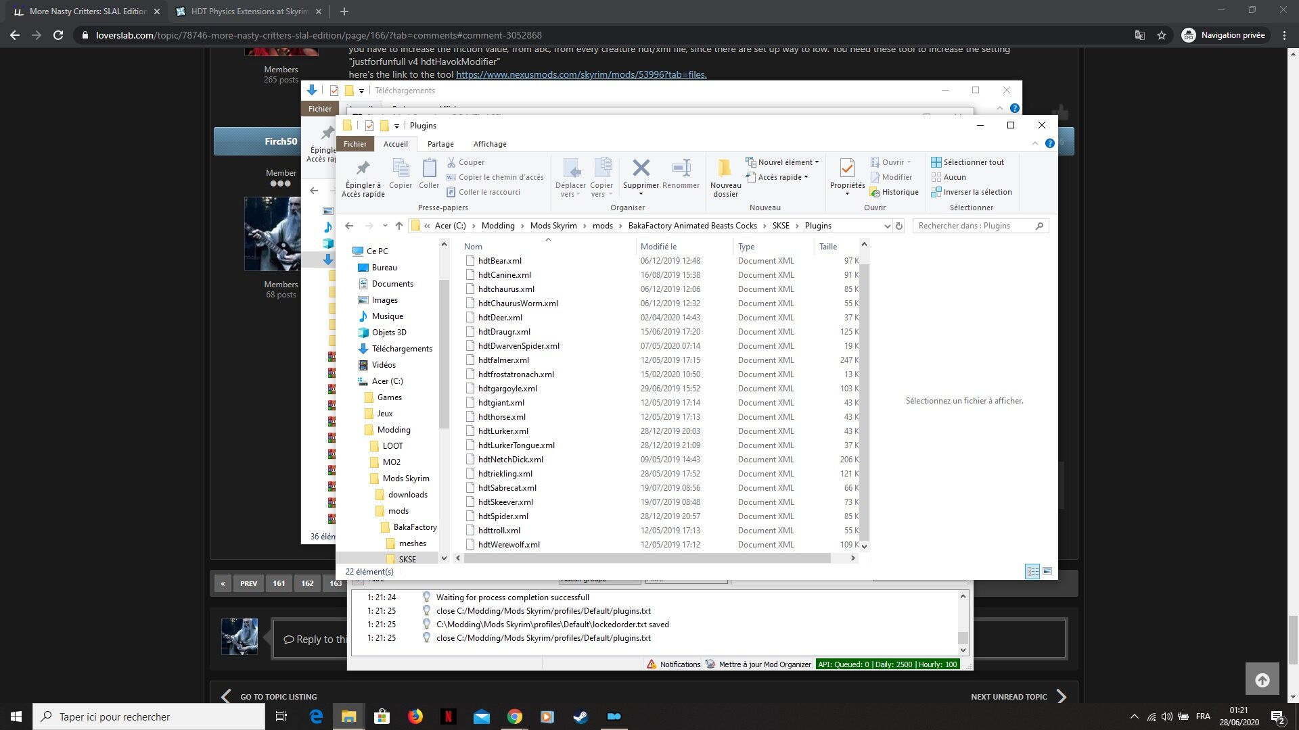Click the SKSE breadcrumb segment
This screenshot has width=1299, height=730.
tap(781, 226)
